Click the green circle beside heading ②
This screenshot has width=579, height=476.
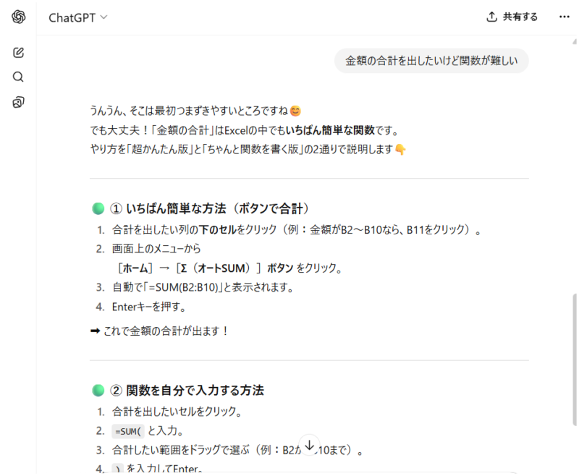click(98, 391)
